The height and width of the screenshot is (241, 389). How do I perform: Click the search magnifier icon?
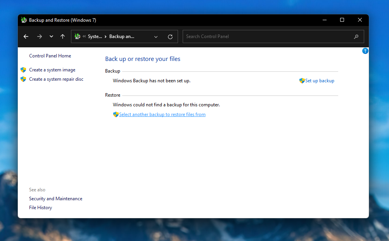[x=356, y=36]
